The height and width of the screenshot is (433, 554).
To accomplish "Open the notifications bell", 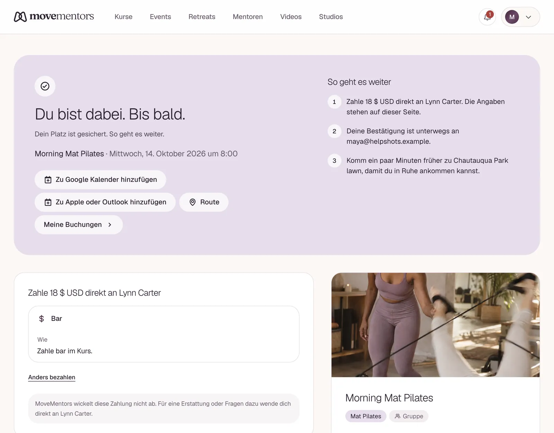I will [x=487, y=17].
